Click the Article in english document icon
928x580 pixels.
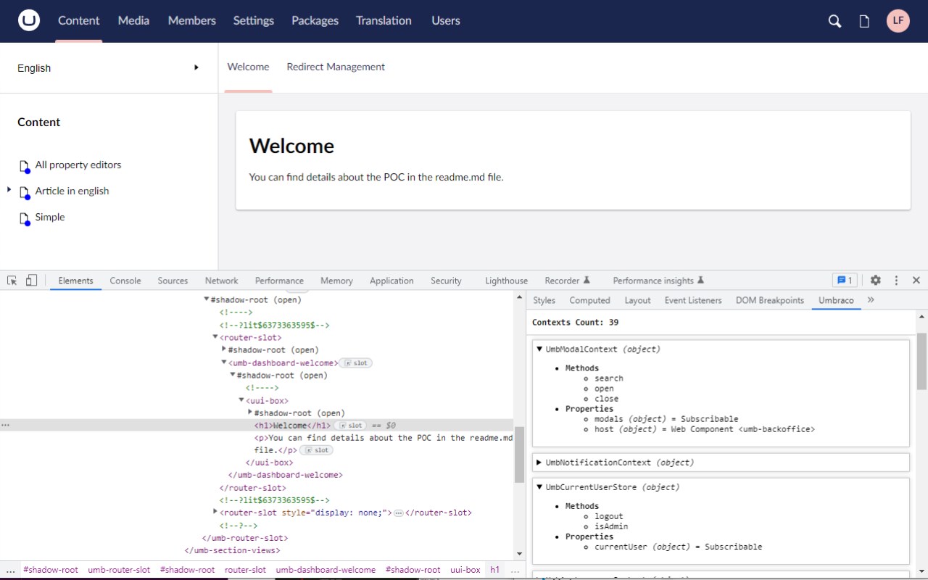[x=24, y=192]
